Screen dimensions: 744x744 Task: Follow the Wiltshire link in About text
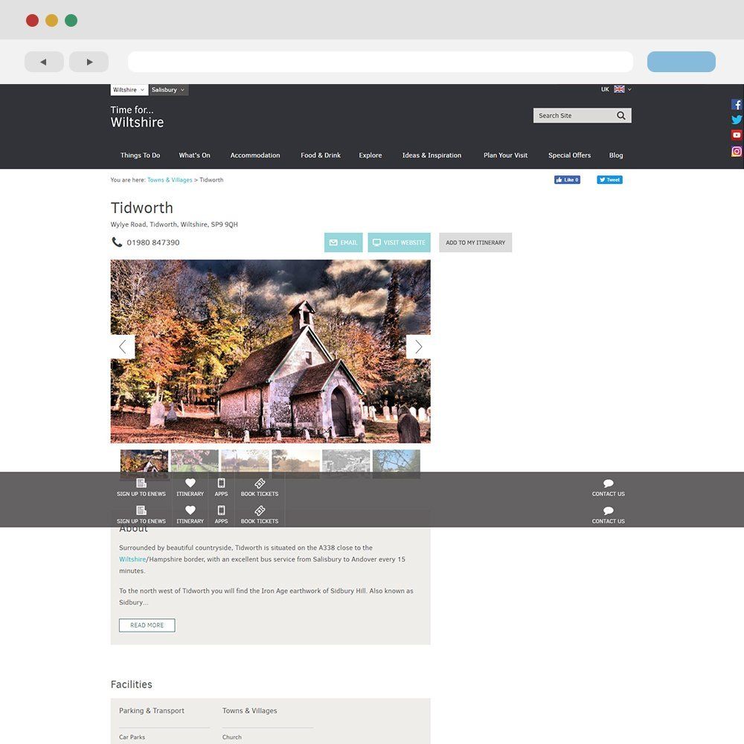[132, 559]
